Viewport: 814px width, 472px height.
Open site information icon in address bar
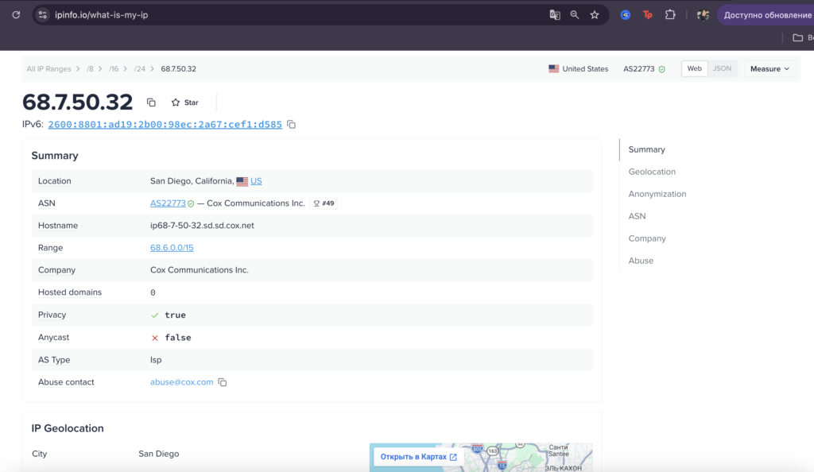pos(43,15)
